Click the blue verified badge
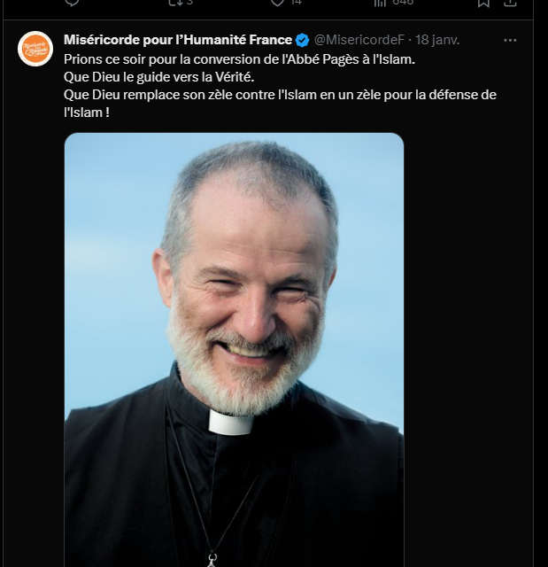The height and width of the screenshot is (567, 548). pos(303,40)
